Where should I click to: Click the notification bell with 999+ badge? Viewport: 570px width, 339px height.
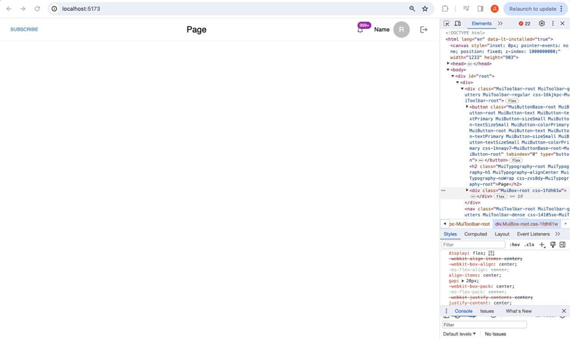pos(360,30)
